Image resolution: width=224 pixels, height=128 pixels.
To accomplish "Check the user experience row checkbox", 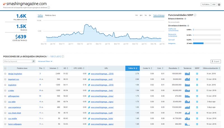I will click(x=5, y=107).
